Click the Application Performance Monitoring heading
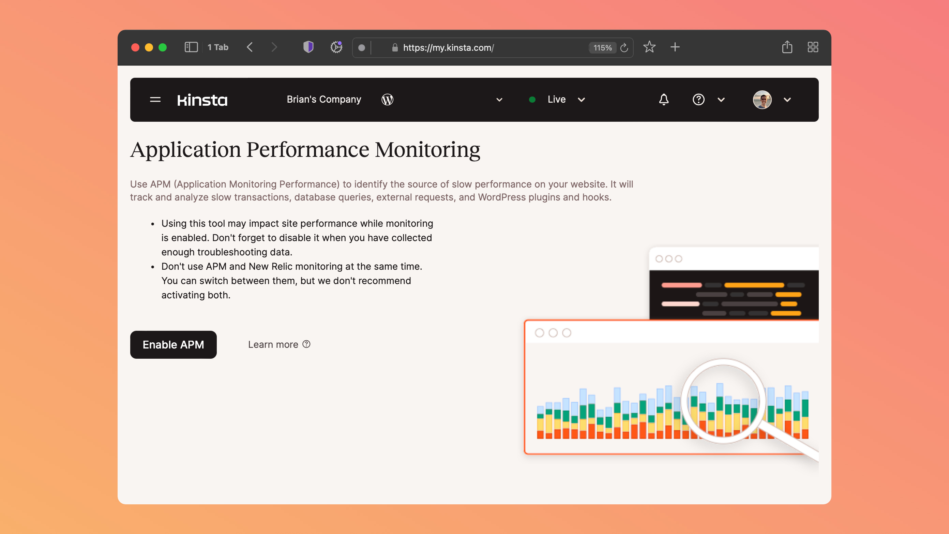Screen dimensions: 949x534 [x=305, y=150]
